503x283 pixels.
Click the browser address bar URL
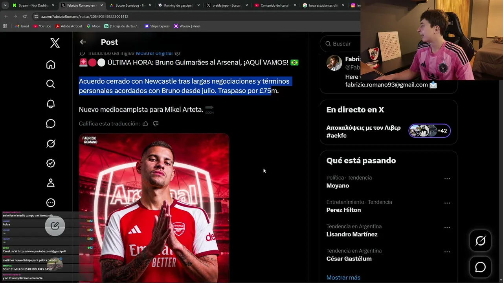click(85, 17)
